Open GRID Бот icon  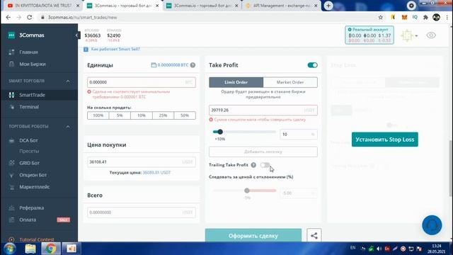[11, 163]
